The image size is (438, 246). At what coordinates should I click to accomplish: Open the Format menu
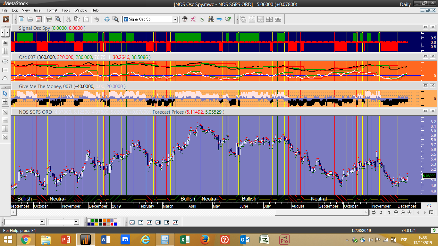[x=52, y=10]
